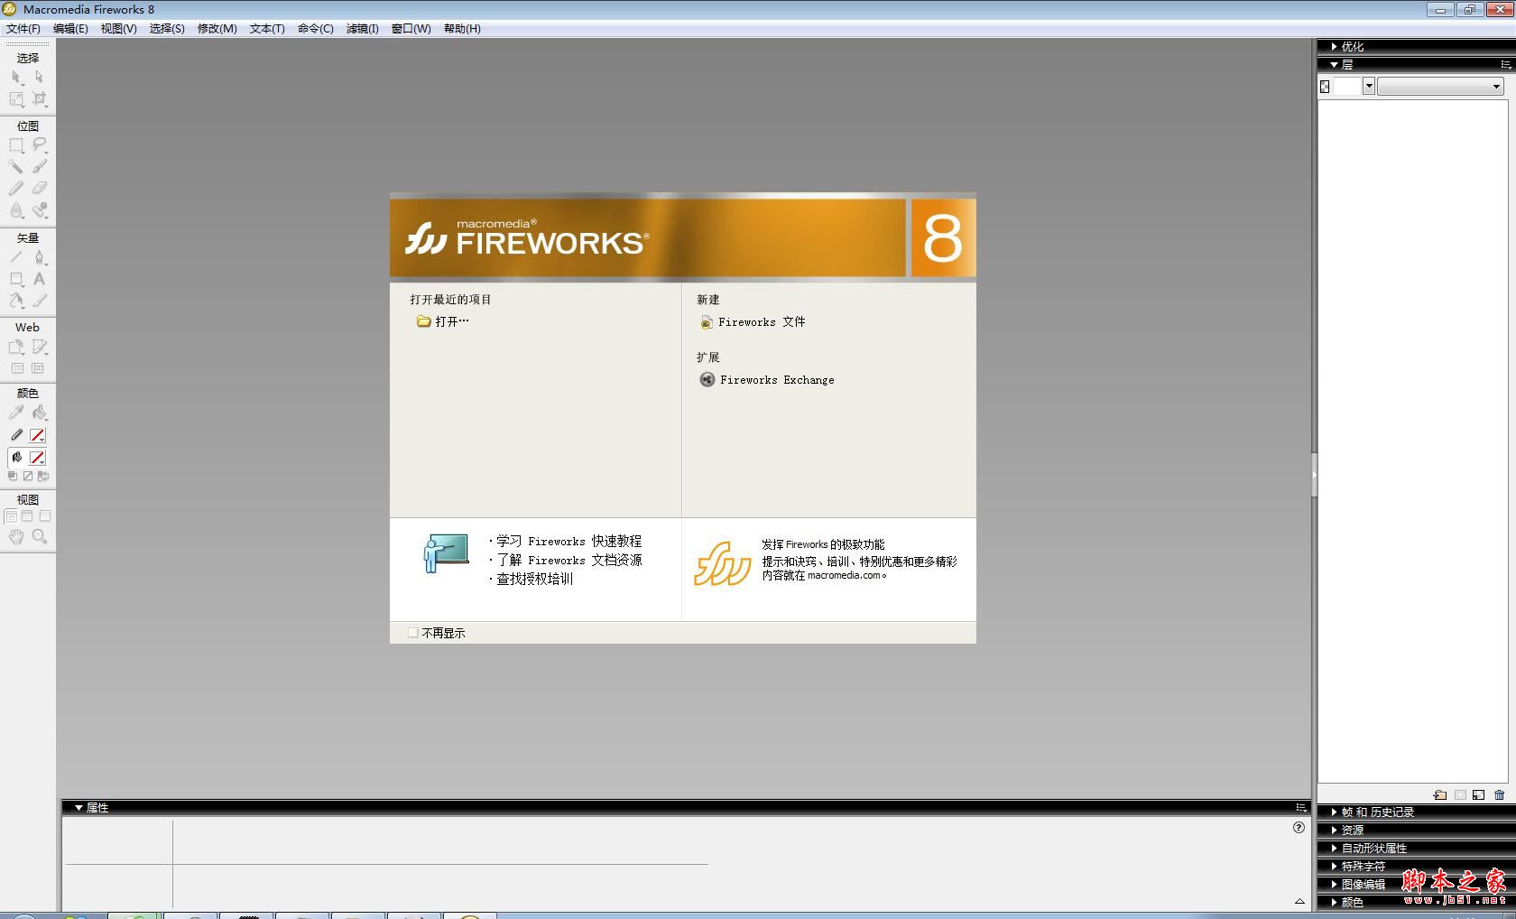Select the Rubber Stamp tool
This screenshot has height=919, width=1516.
click(39, 211)
